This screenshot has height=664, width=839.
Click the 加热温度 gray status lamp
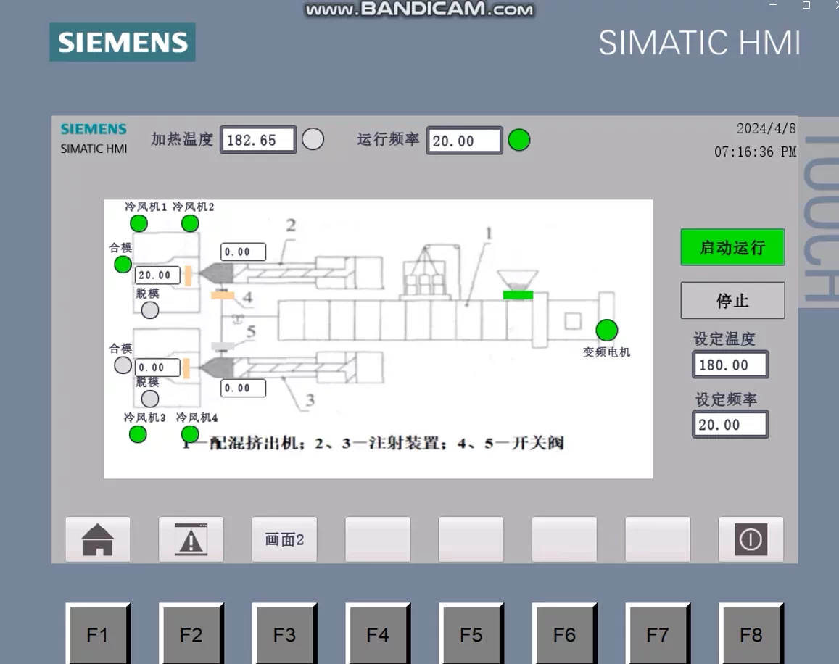tap(313, 139)
